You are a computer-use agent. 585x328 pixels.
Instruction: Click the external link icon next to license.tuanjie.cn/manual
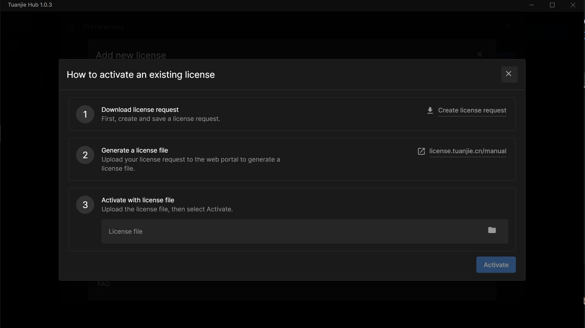pyautogui.click(x=422, y=151)
